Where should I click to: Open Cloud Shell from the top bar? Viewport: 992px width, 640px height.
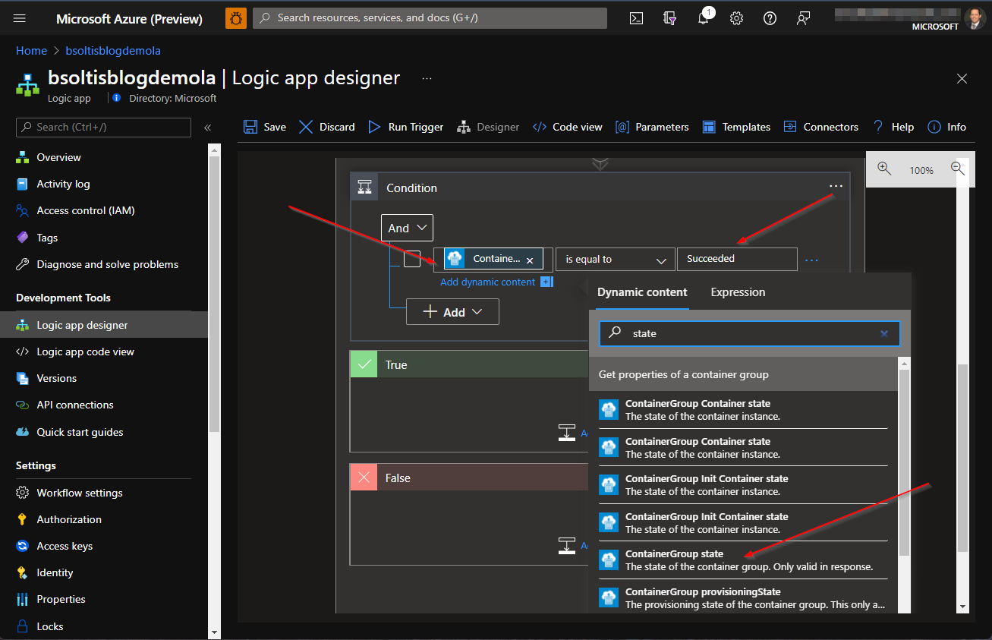[x=636, y=19]
